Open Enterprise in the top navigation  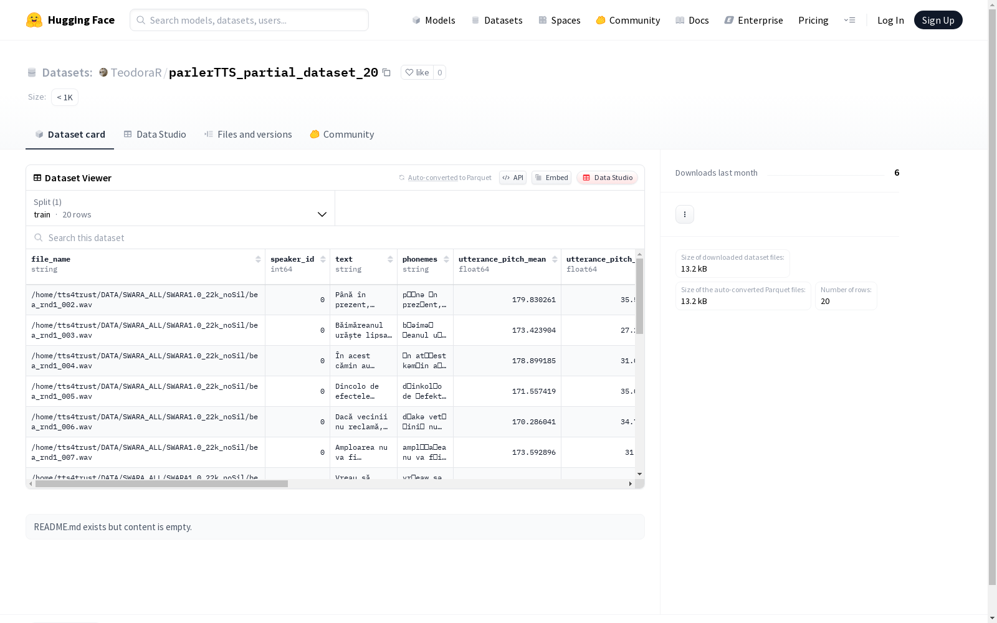pyautogui.click(x=754, y=20)
